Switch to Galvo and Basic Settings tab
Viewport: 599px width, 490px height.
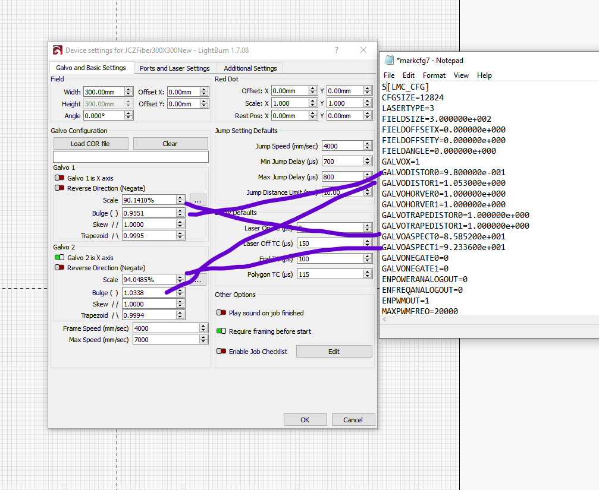pyautogui.click(x=91, y=68)
